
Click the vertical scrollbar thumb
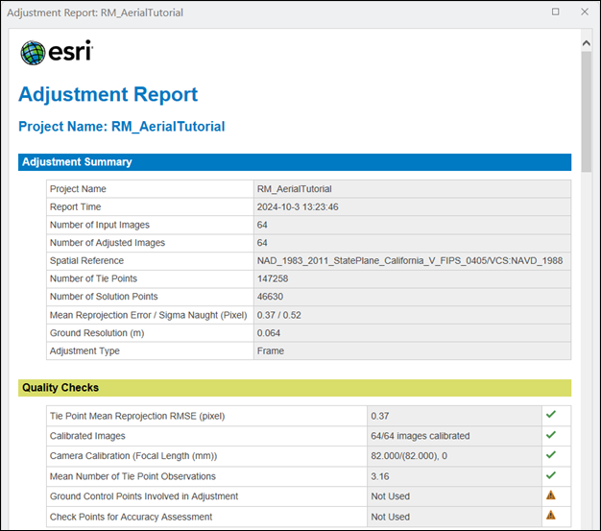tap(586, 111)
